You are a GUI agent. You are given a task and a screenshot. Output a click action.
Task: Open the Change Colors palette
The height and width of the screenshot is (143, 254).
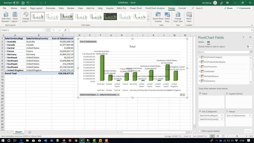point(25,17)
